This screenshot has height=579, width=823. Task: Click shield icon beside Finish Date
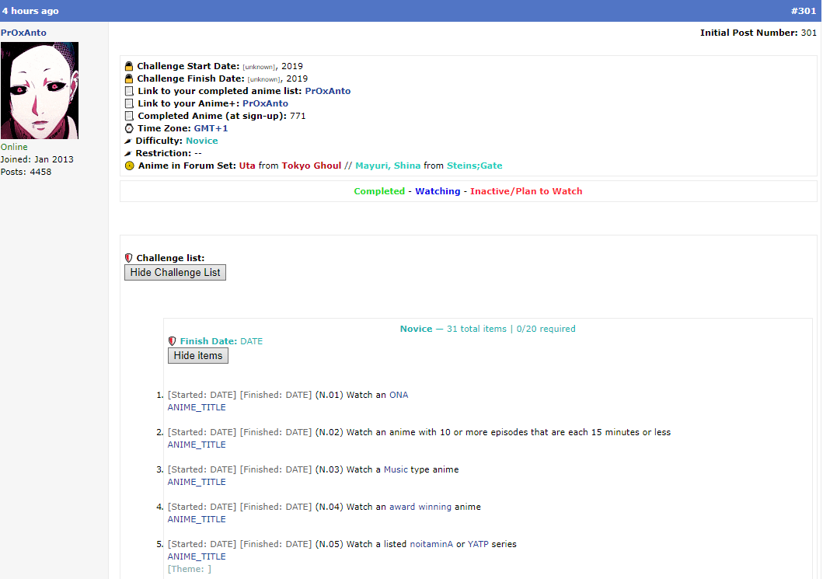pyautogui.click(x=173, y=341)
